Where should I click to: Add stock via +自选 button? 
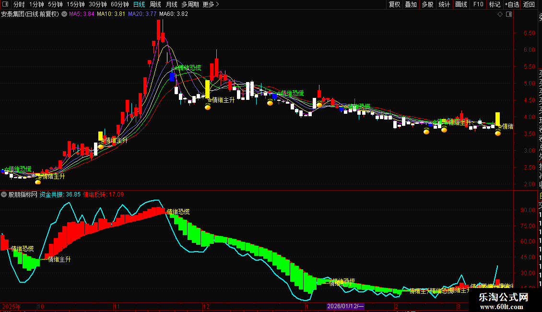point(512,4)
